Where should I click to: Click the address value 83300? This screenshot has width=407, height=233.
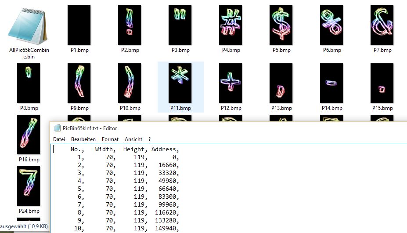(x=169, y=197)
